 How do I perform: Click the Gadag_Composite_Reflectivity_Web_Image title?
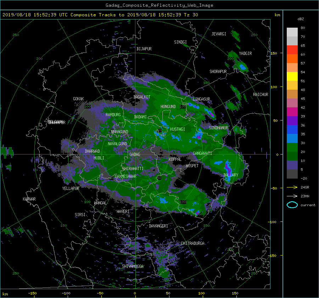pyautogui.click(x=159, y=5)
